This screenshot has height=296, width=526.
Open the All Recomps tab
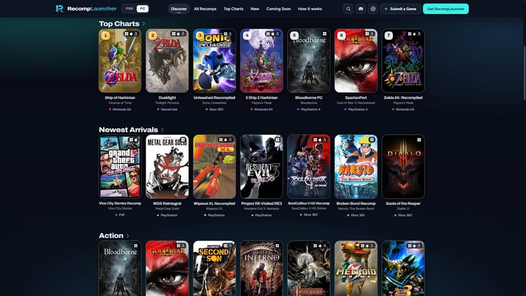(205, 9)
